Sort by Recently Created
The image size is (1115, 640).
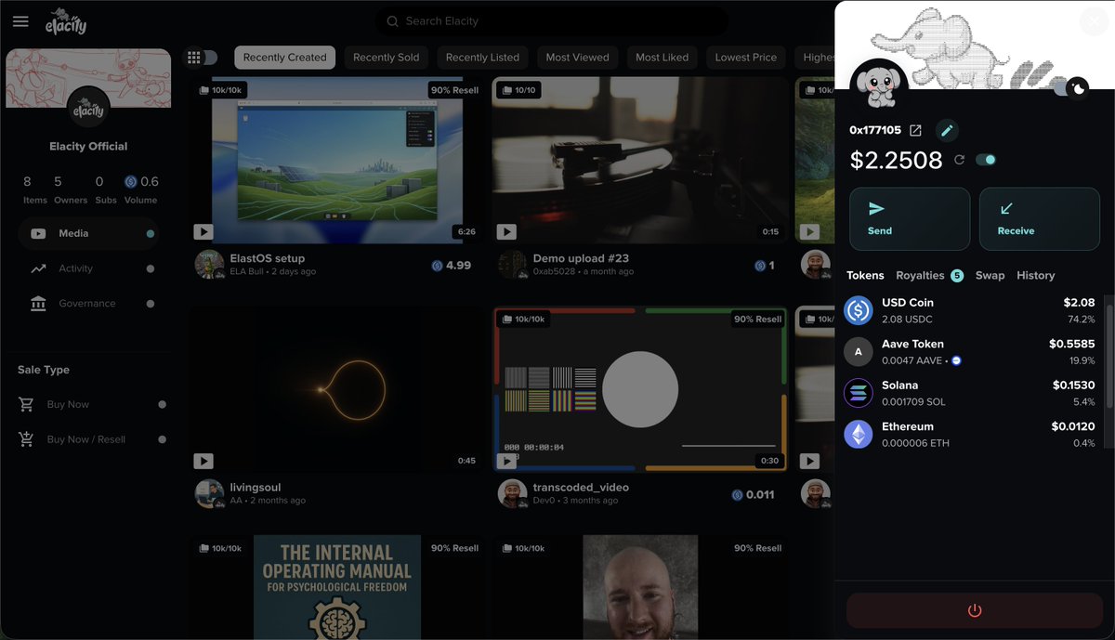tap(284, 58)
